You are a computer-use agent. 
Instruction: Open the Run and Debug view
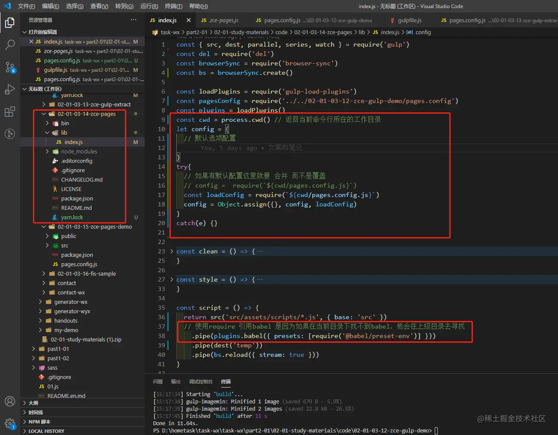[9, 90]
